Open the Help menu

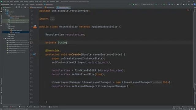point(57,2)
